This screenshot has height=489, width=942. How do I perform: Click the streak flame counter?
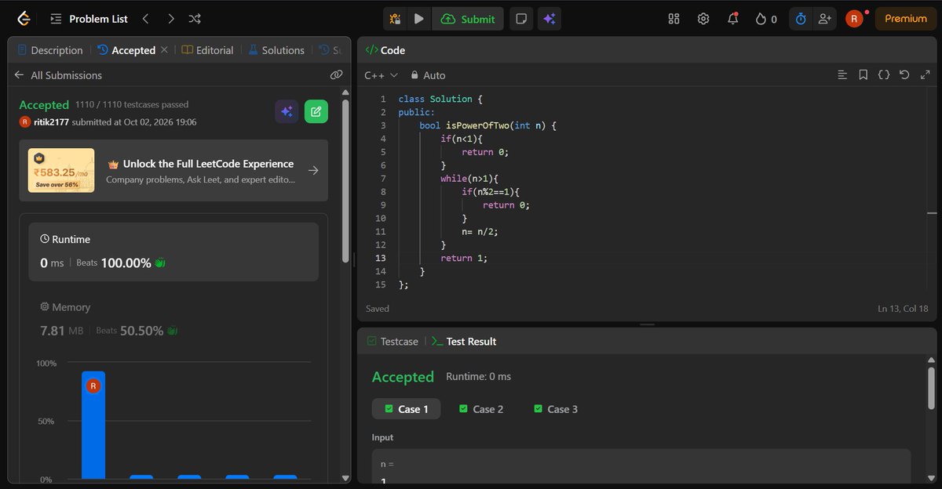(766, 19)
